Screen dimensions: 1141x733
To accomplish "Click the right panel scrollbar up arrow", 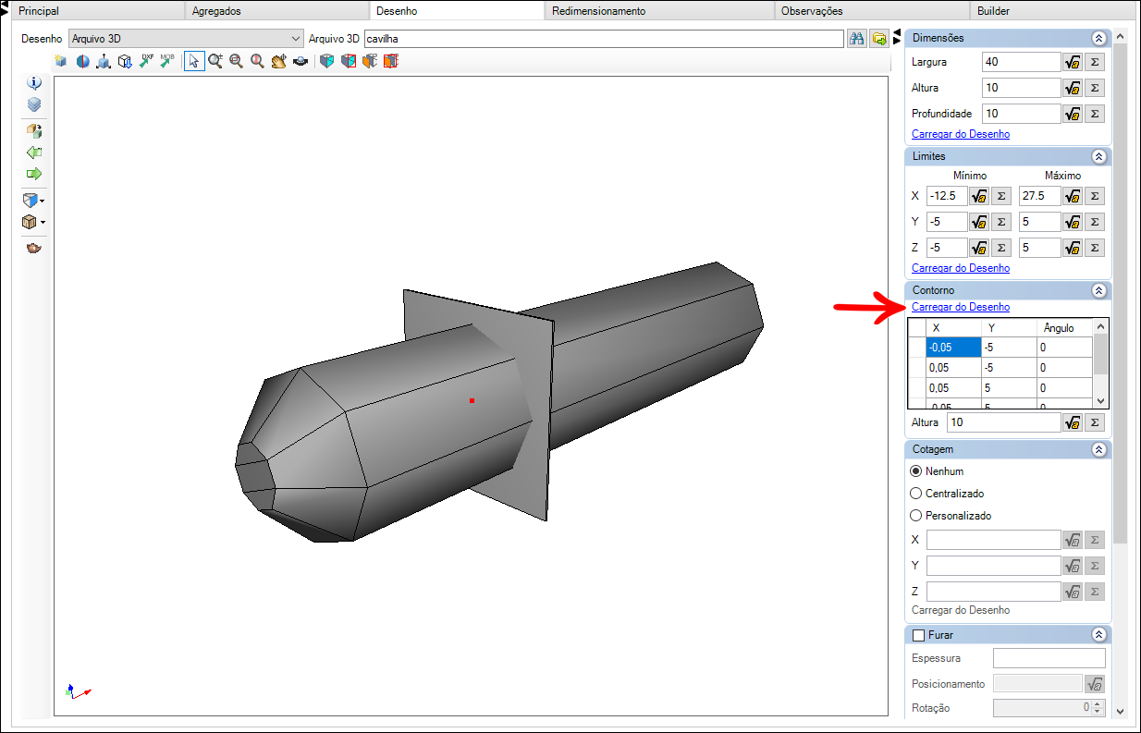I will point(1120,37).
